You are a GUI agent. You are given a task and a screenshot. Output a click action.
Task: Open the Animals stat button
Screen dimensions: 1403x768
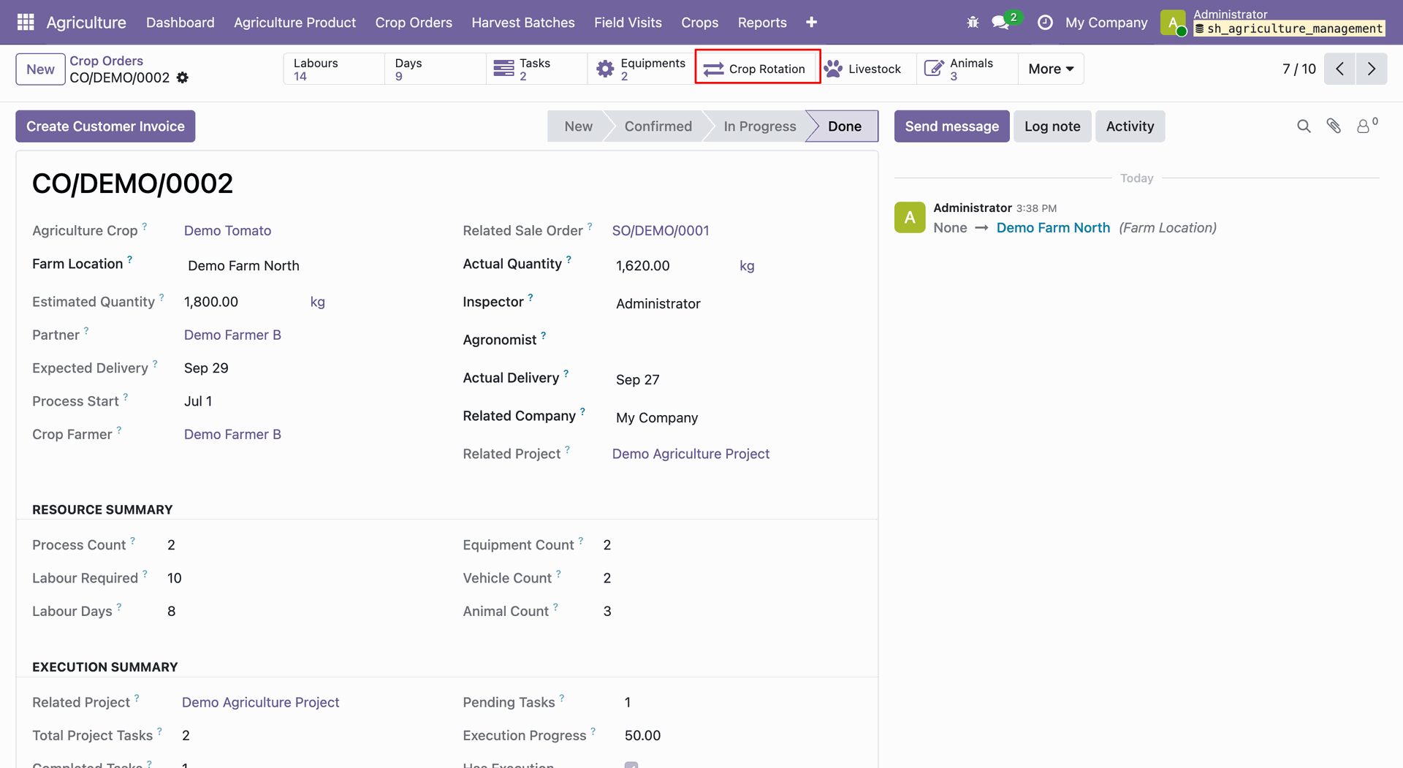tap(967, 69)
